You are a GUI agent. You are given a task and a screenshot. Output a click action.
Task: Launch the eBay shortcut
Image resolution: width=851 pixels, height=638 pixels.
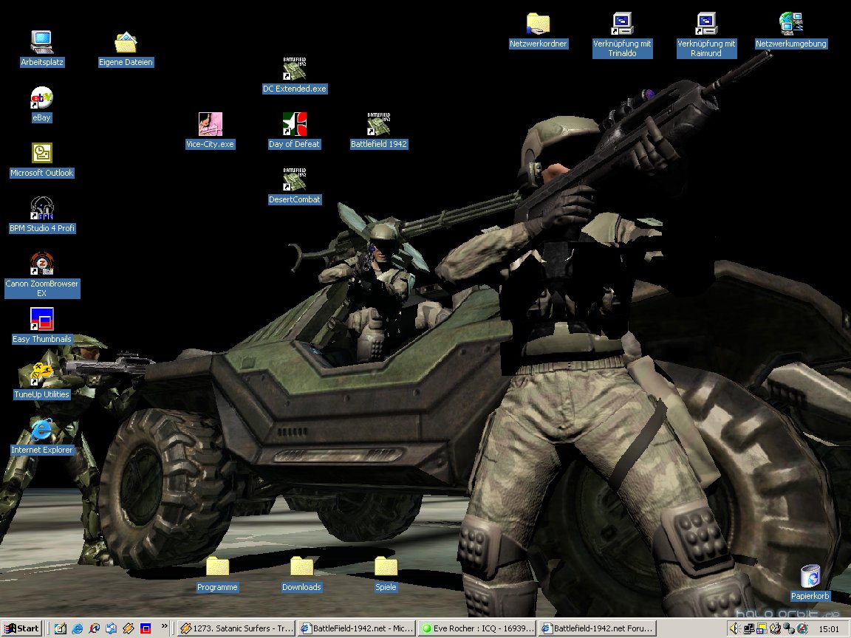click(42, 104)
